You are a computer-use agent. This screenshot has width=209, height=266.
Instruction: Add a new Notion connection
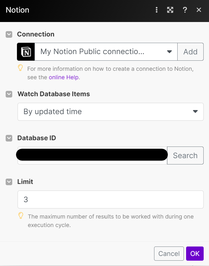tap(190, 52)
